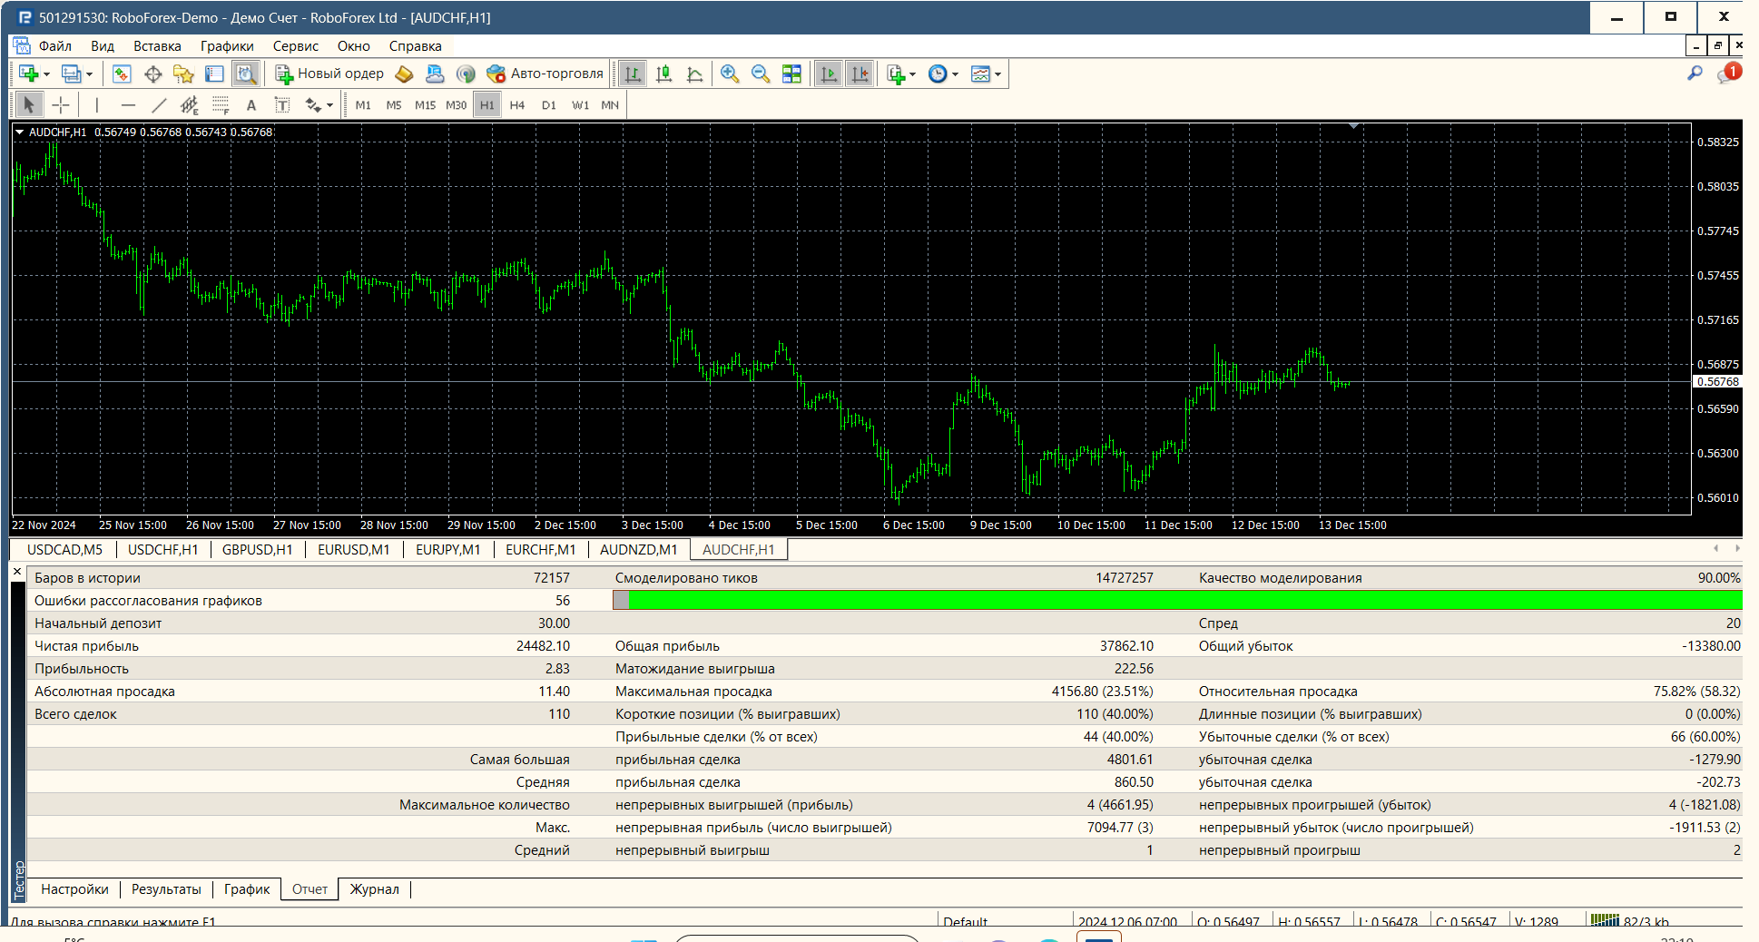Expand the Periods dropdown arrow

click(955, 74)
